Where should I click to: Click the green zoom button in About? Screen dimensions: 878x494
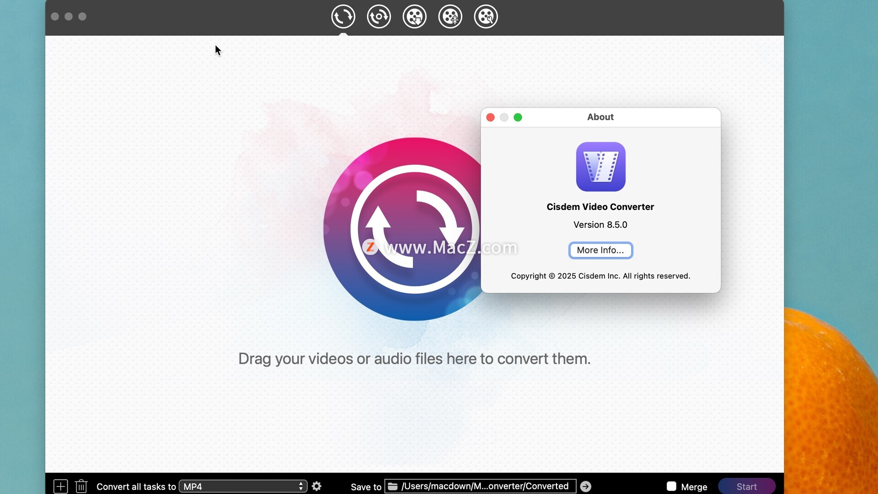pyautogui.click(x=518, y=118)
